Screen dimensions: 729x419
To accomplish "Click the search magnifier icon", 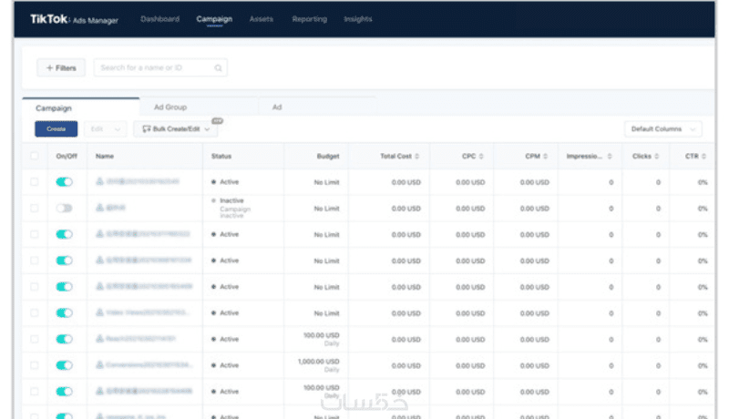I will click(x=218, y=68).
